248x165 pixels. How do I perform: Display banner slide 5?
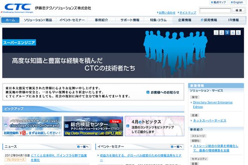[x=238, y=33]
